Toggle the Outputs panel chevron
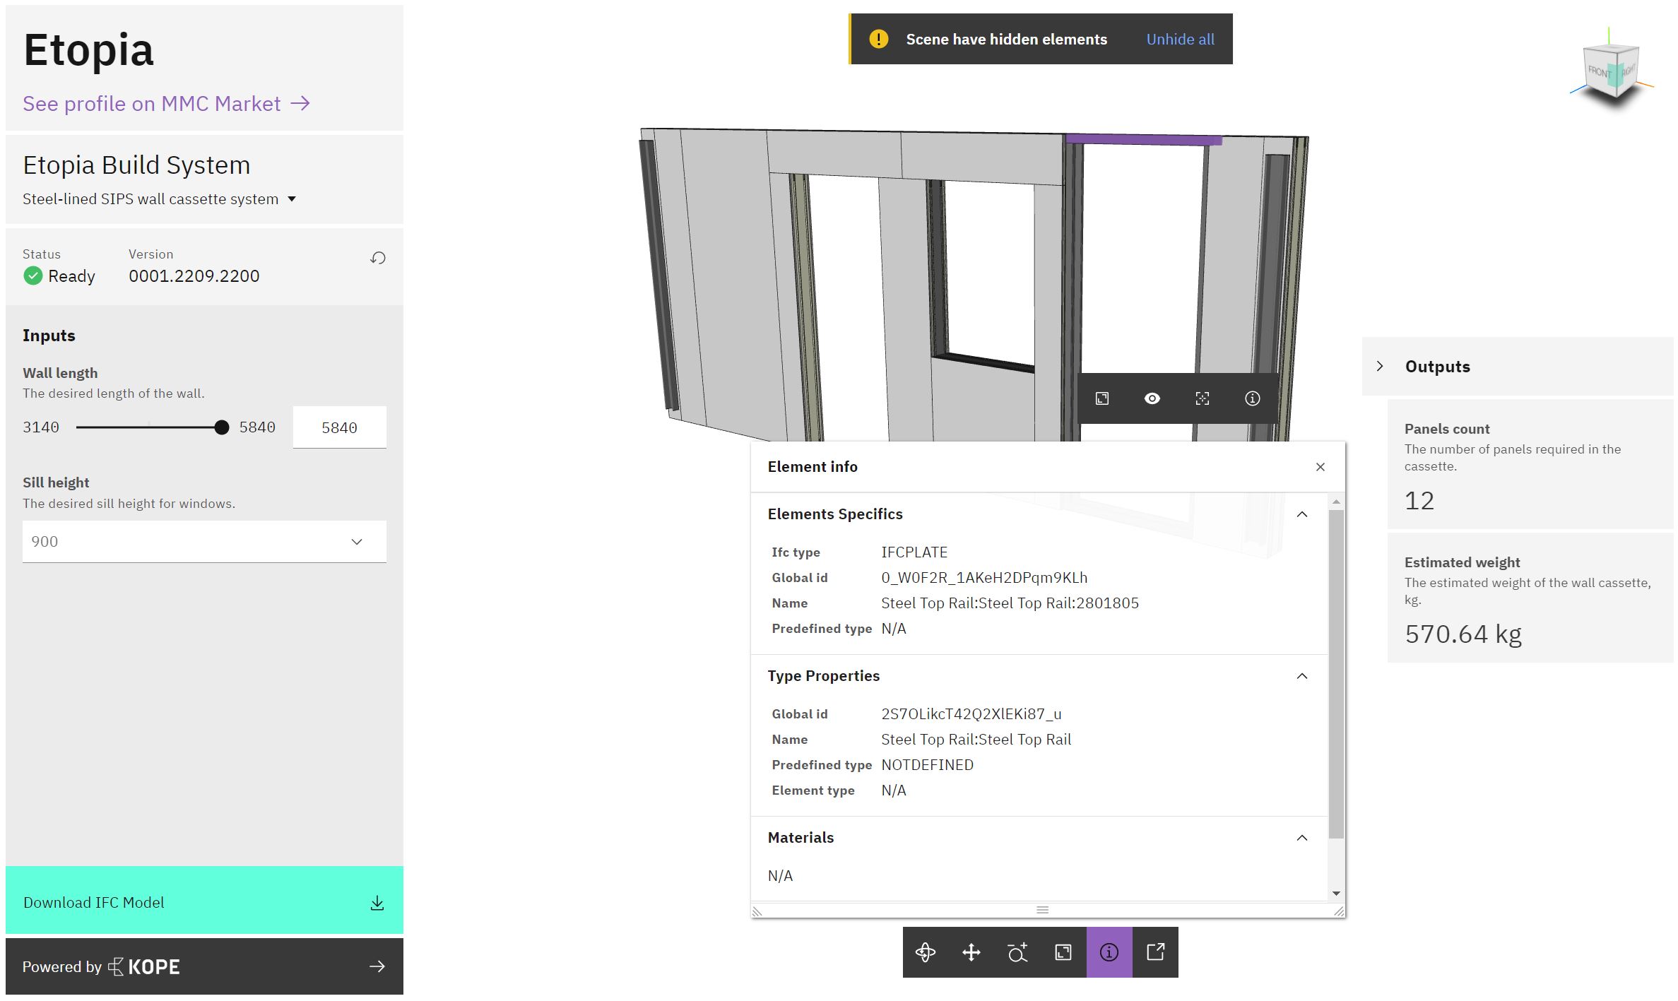Image resolution: width=1678 pixels, height=1001 pixels. 1380,366
